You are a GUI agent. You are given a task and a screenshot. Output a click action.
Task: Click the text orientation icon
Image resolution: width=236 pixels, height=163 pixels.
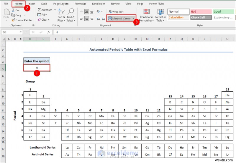click(x=99, y=11)
